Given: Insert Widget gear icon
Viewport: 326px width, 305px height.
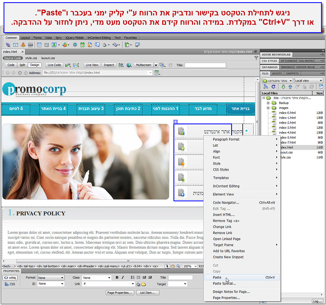Looking at the screenshot, I should click(x=75, y=45).
